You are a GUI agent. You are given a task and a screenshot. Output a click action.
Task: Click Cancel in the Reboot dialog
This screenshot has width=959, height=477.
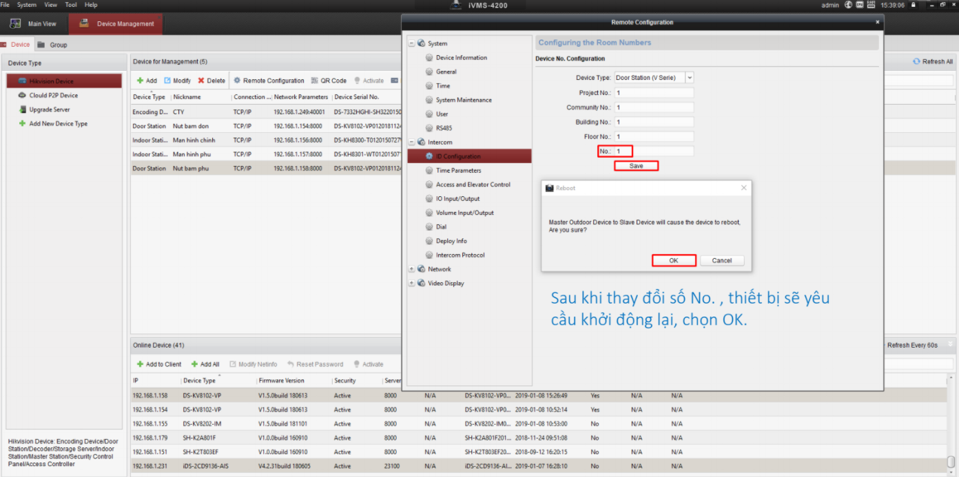point(721,260)
